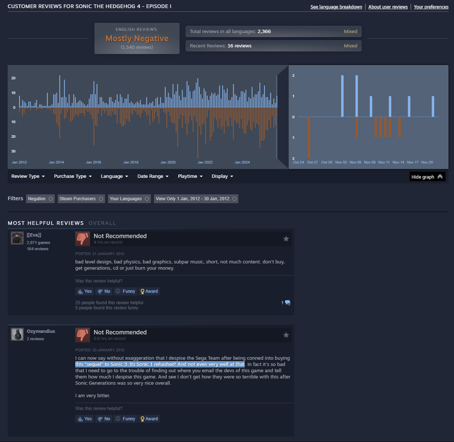Expand the Playtime filter dropdown

(190, 176)
